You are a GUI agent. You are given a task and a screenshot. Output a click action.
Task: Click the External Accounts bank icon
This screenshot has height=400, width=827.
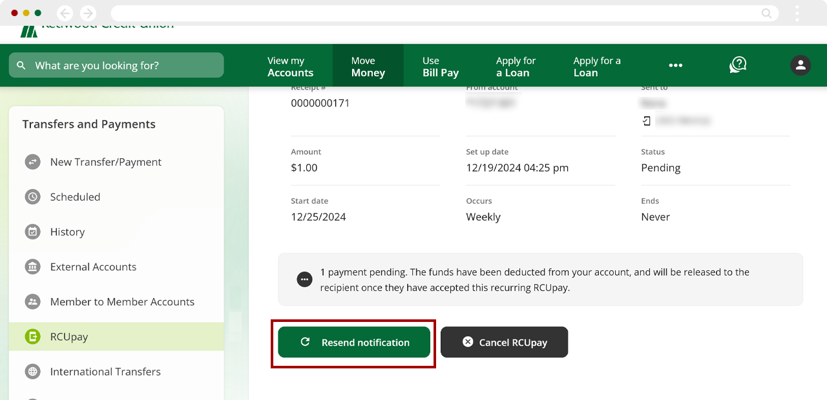32,266
